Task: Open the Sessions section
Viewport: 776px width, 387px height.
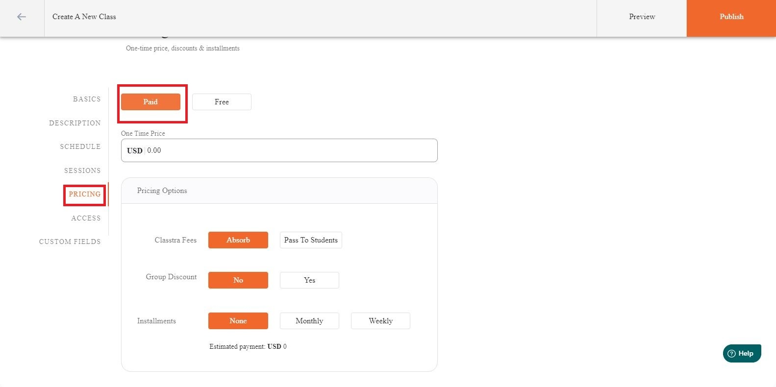Action: (x=82, y=170)
